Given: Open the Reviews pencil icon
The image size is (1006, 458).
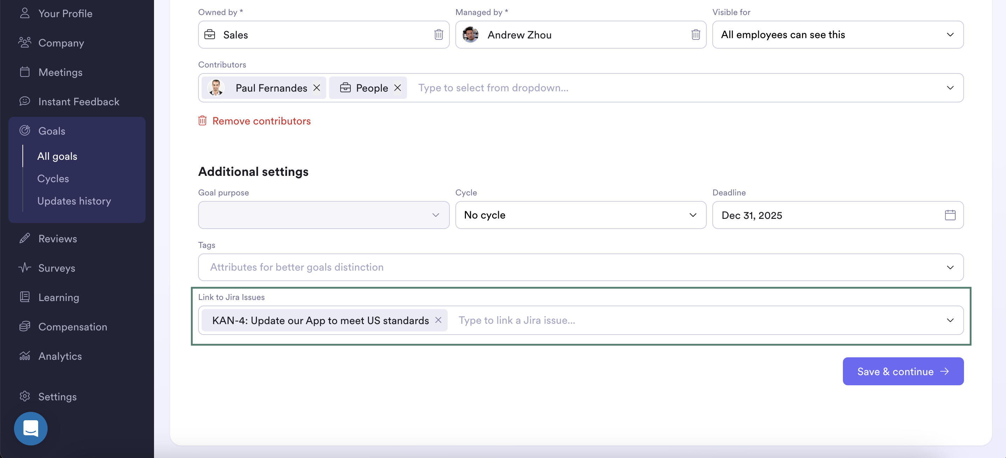Looking at the screenshot, I should [25, 238].
